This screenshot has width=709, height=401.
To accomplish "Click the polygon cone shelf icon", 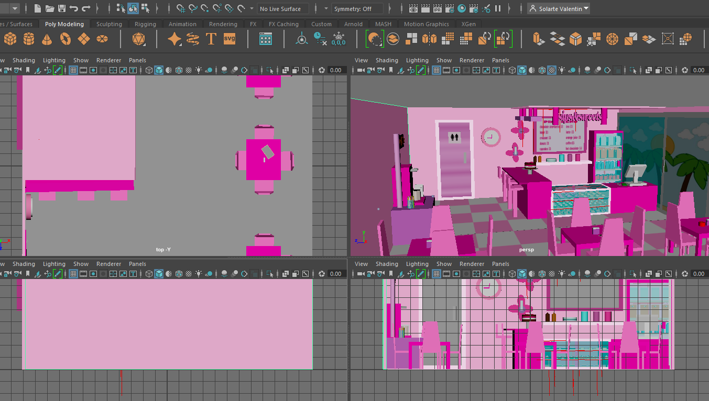I will point(47,39).
